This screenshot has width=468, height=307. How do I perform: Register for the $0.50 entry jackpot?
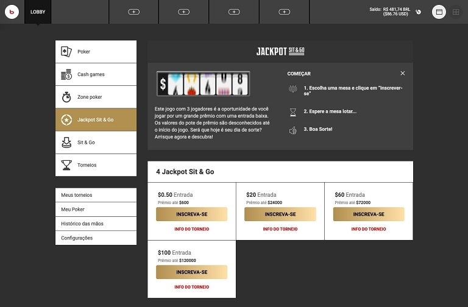191,214
